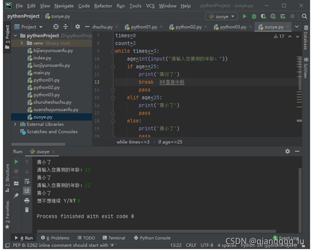
Task: Close the zuoye Run tab
Action: coord(53,152)
